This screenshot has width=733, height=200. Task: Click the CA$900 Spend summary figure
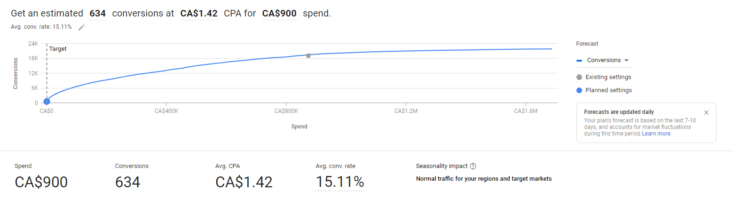[41, 182]
